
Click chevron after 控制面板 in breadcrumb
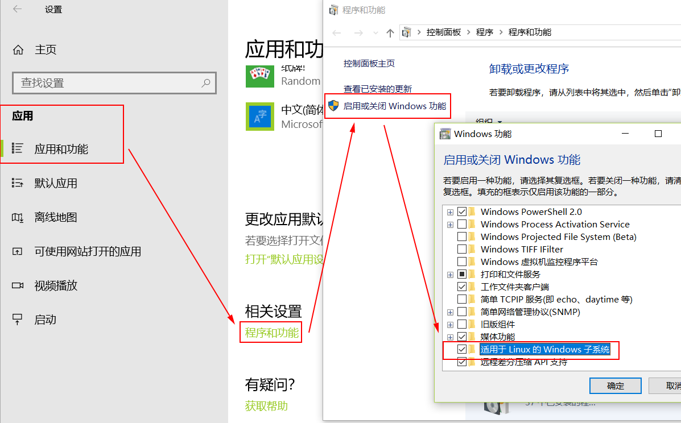(469, 32)
